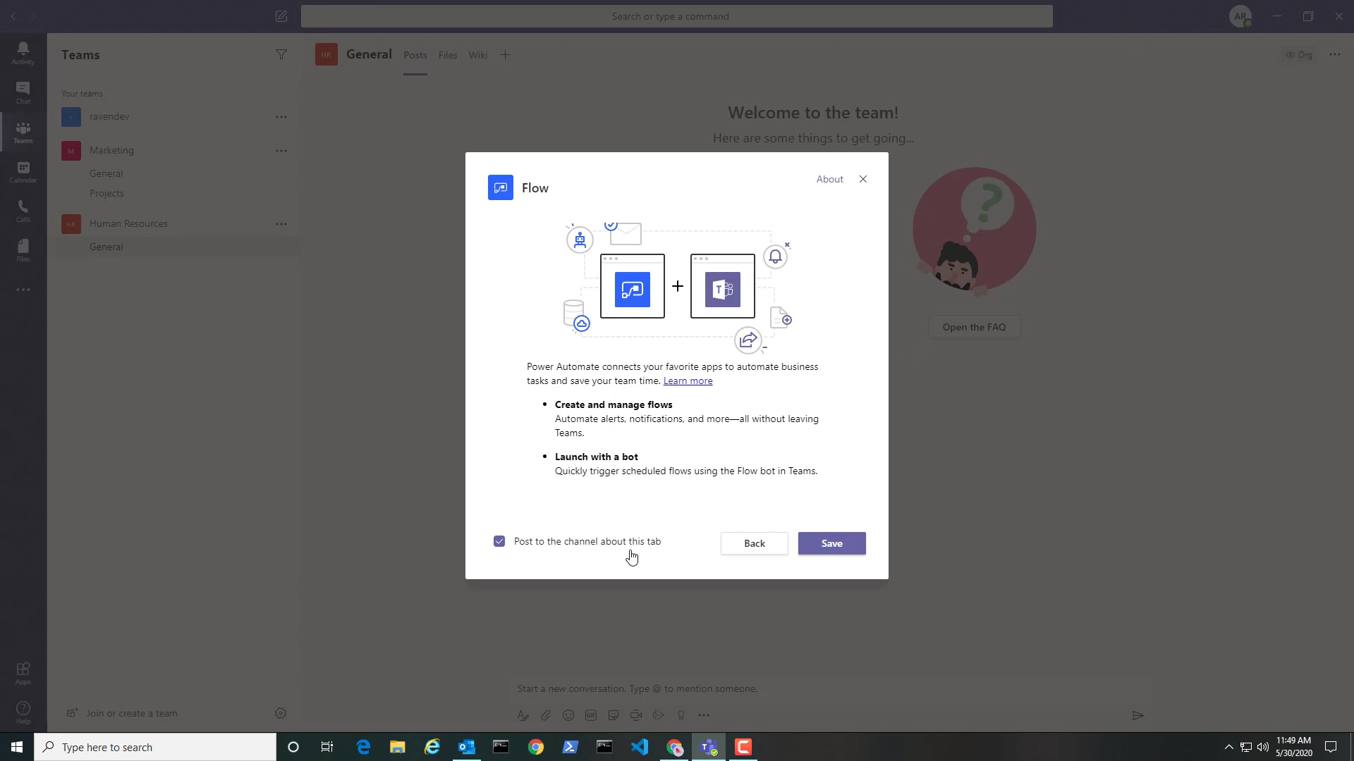Click the Search or type a command box
Screen dimensions: 1354x761
coord(677,16)
